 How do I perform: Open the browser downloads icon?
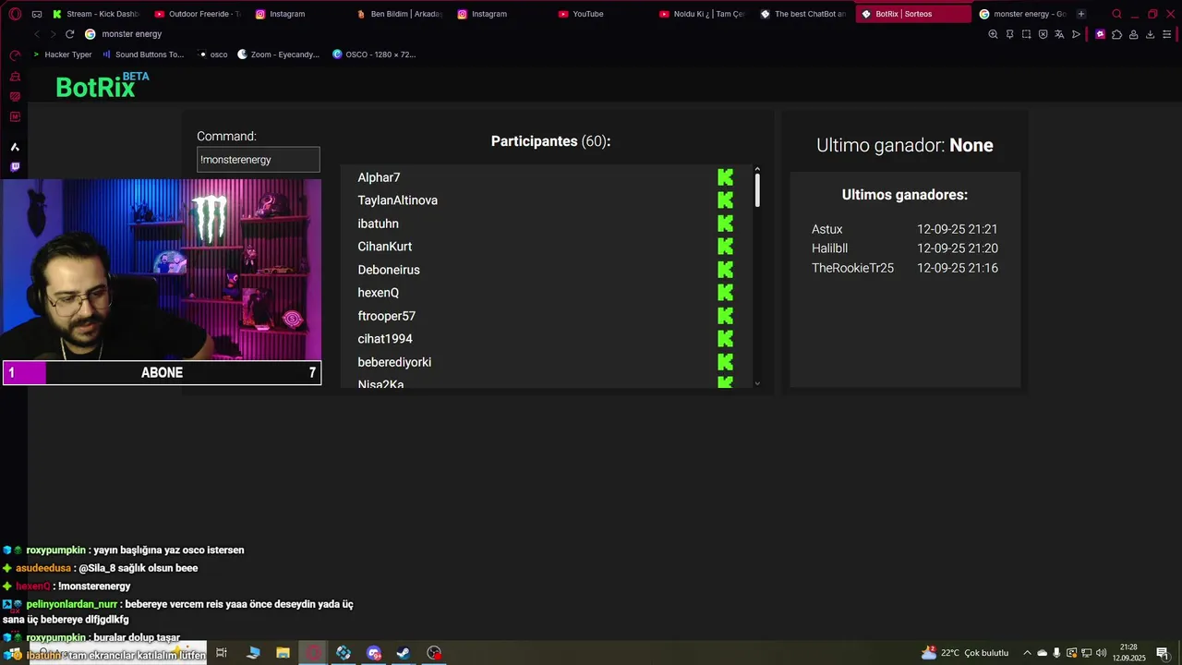[1151, 34]
